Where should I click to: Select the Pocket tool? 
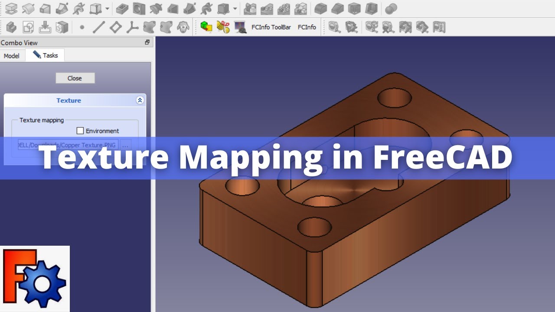122,8
